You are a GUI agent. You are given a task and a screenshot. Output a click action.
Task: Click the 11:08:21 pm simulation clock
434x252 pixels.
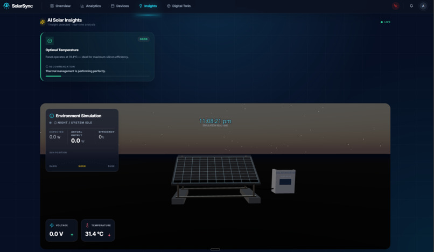215,121
